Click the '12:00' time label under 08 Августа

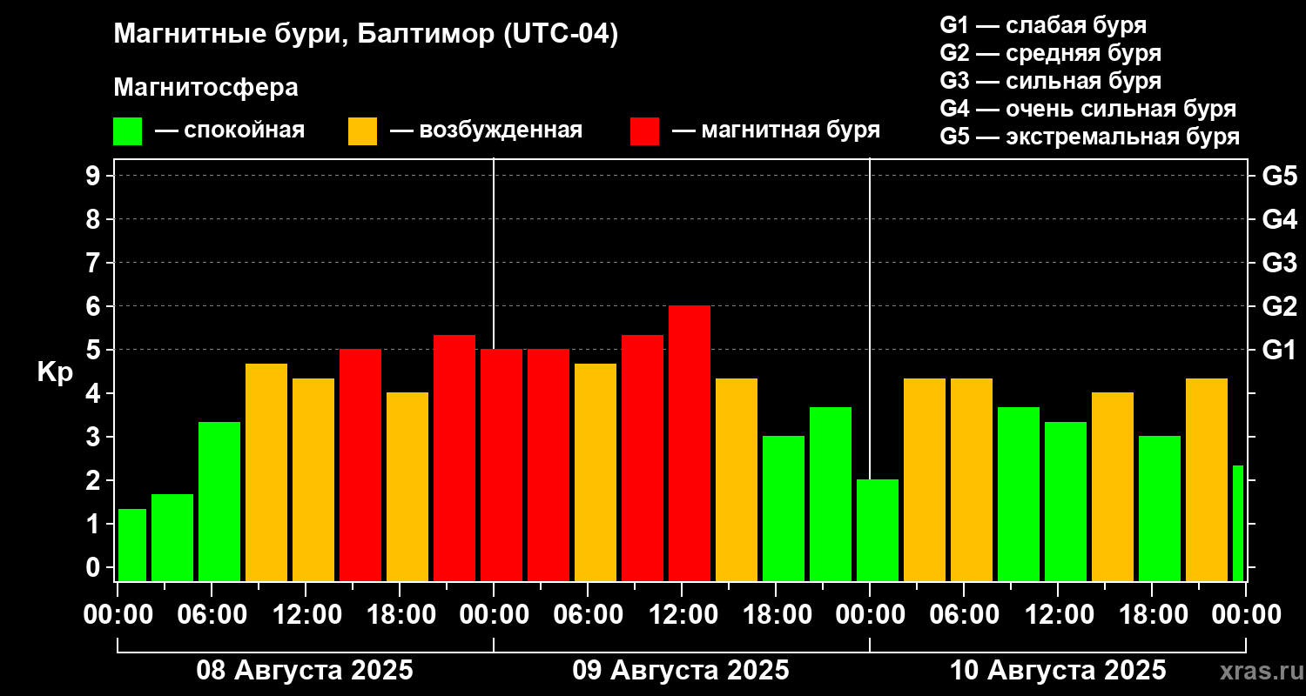click(x=306, y=614)
